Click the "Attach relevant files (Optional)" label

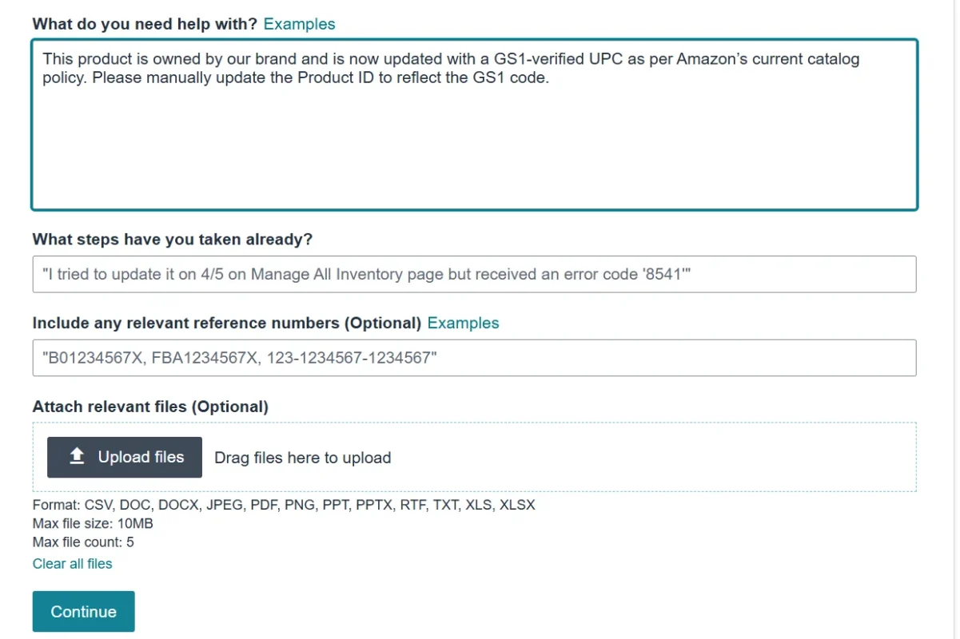(150, 407)
